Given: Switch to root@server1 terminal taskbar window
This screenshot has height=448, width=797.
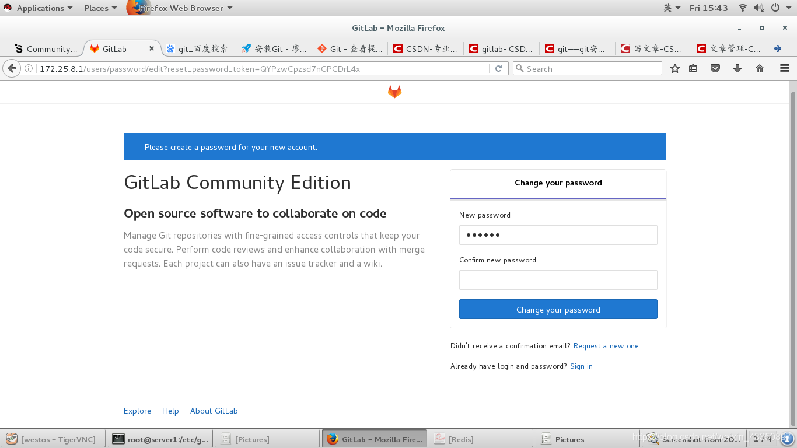Looking at the screenshot, I should [160, 439].
